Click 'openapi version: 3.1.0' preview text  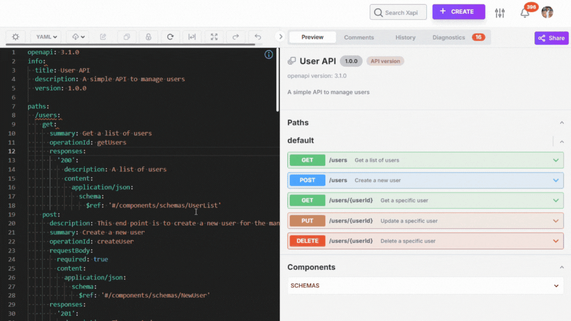pos(317,76)
